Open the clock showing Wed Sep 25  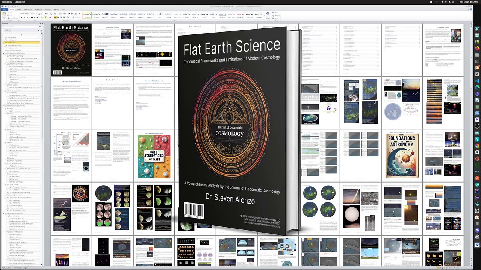pos(468,2)
